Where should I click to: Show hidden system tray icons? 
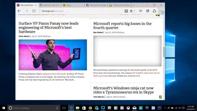pos(165,108)
